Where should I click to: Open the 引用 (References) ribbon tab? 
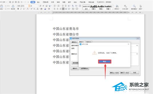53,2
